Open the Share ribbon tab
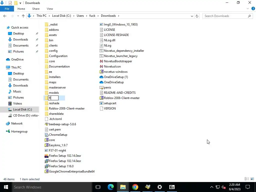Image resolution: width=256 pixels, height=192 pixels. 36,9
